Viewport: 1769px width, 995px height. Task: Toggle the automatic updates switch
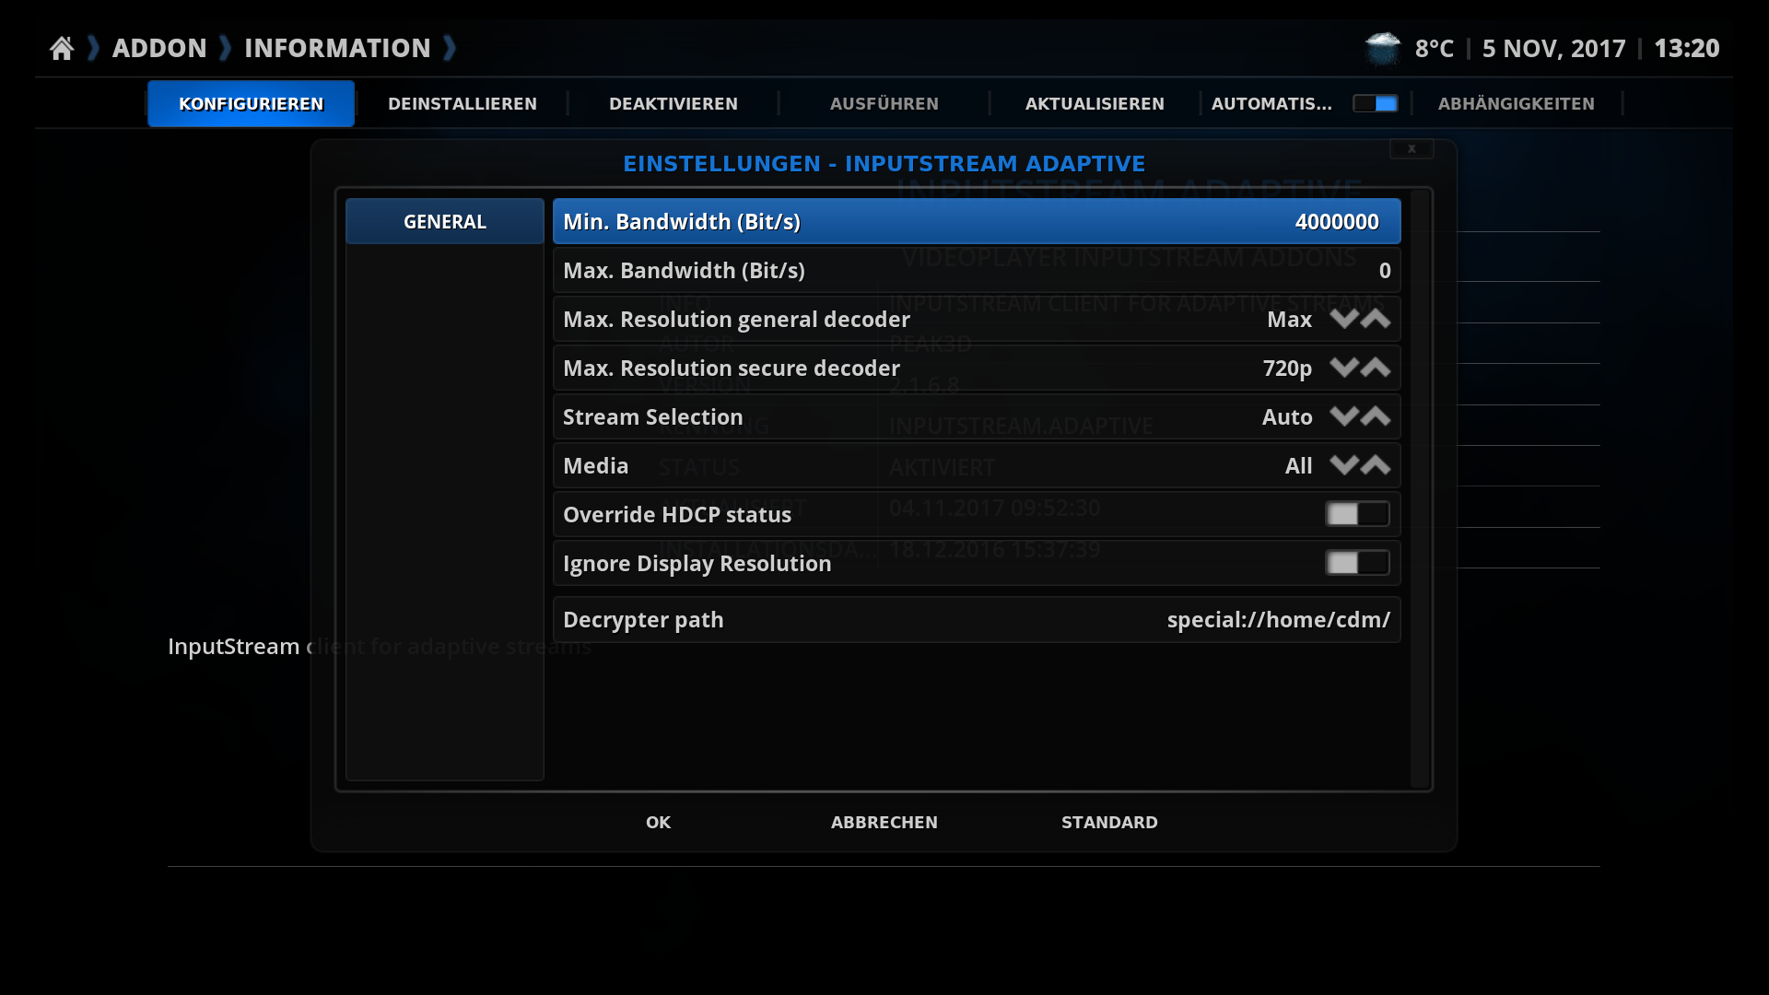(x=1375, y=103)
